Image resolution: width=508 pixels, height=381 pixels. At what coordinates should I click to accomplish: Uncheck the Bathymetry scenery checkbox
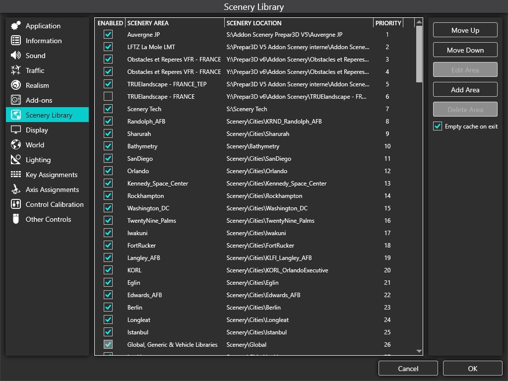[x=108, y=146]
